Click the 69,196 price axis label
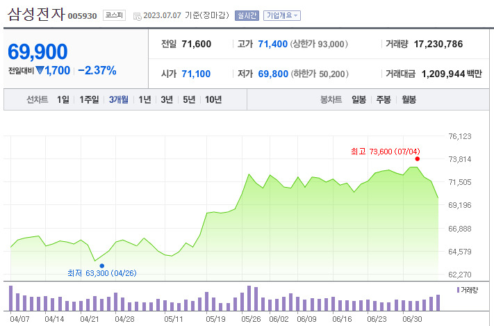This screenshot has height=326, width=494. point(460,205)
